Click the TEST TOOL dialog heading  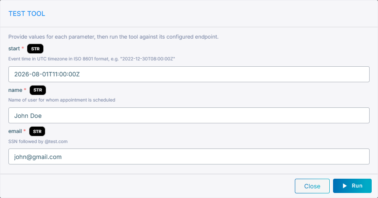click(27, 13)
